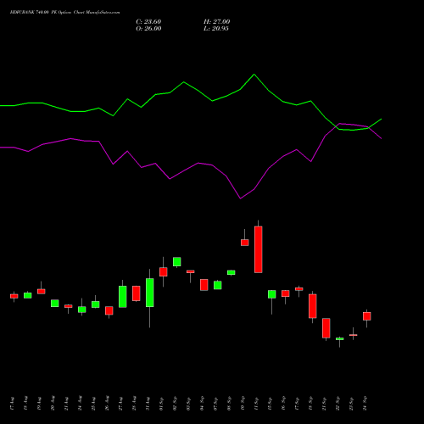This screenshot has height=424, width=424.
Task: Click the 04 Sep date label
Action: pos(202,404)
